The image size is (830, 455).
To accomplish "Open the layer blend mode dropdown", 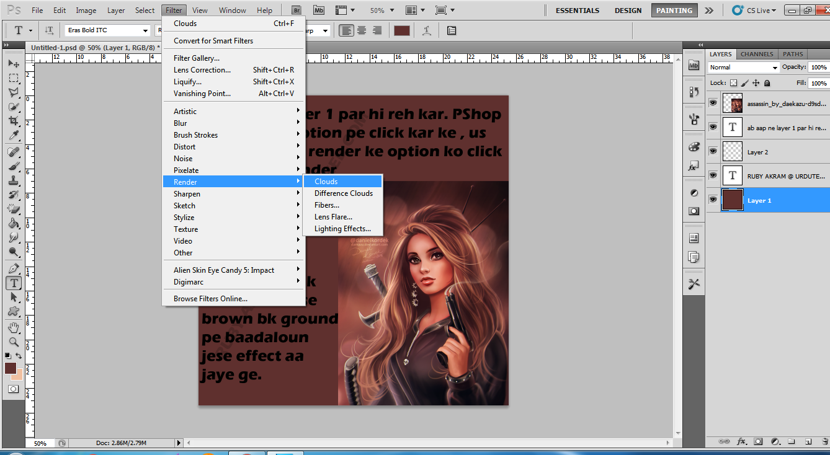I will (743, 67).
